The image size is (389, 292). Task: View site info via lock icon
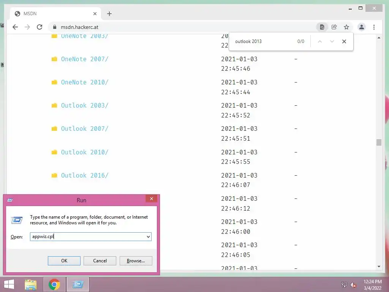click(55, 27)
